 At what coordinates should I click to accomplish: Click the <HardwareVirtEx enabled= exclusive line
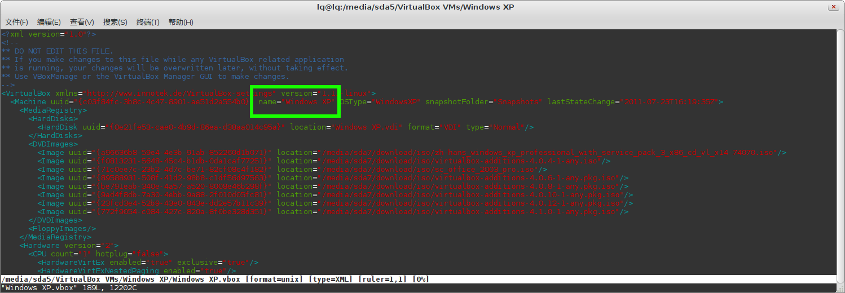coord(148,262)
